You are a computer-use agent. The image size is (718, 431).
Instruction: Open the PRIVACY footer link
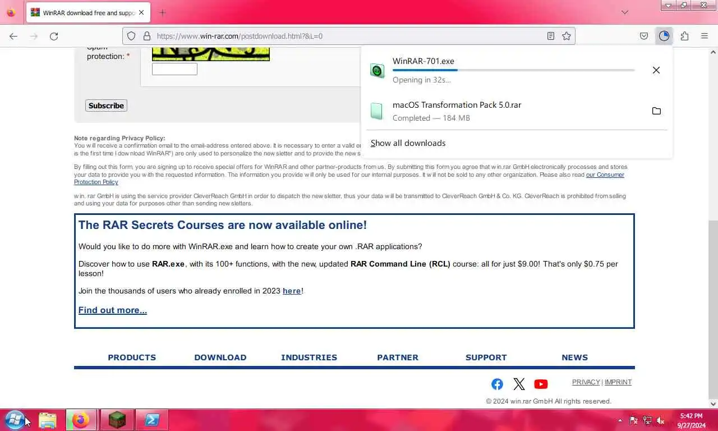coord(586,382)
